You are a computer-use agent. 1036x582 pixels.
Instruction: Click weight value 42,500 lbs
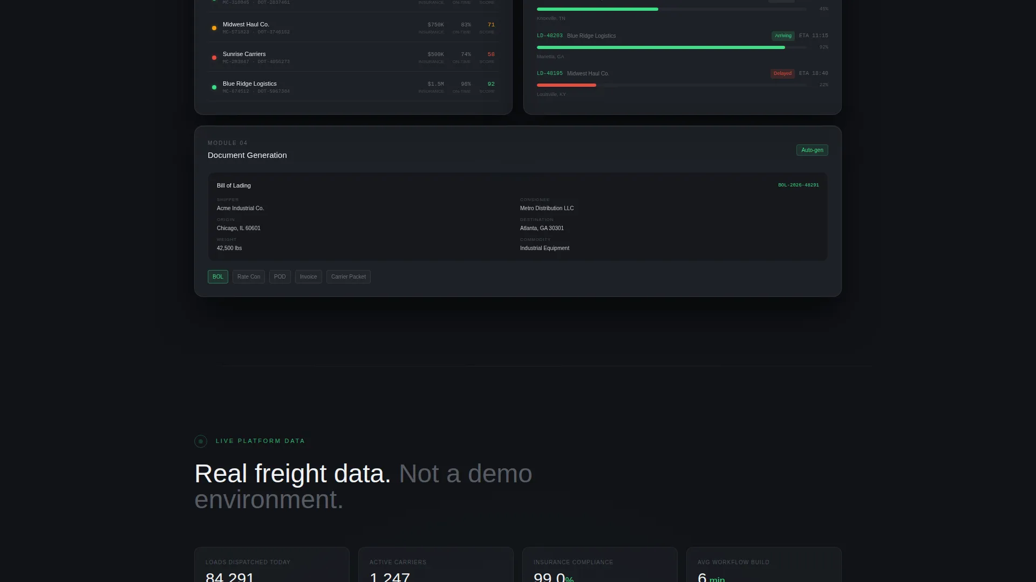229,248
